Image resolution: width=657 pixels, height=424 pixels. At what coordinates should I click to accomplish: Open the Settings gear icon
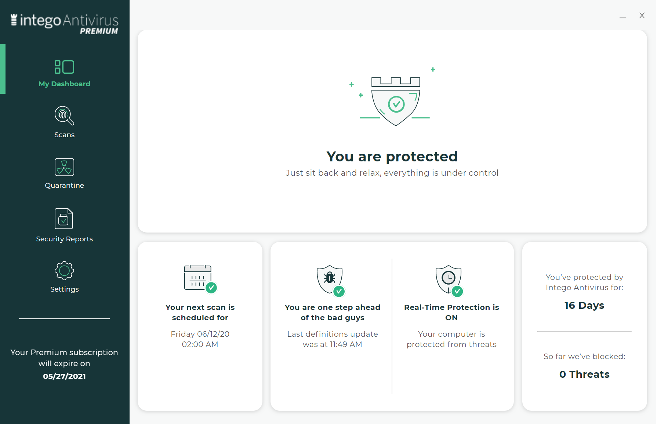point(64,271)
